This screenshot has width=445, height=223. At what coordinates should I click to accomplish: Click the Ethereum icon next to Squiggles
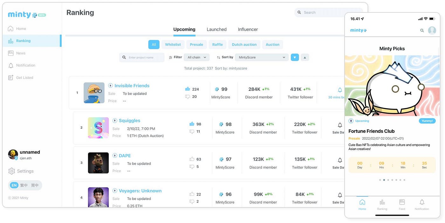pos(115,121)
